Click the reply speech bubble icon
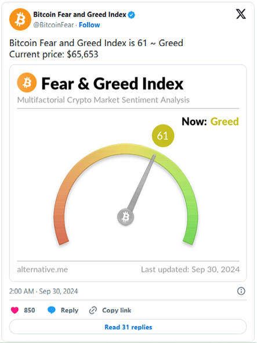Screen dimensions: 257x343 click(x=52, y=310)
